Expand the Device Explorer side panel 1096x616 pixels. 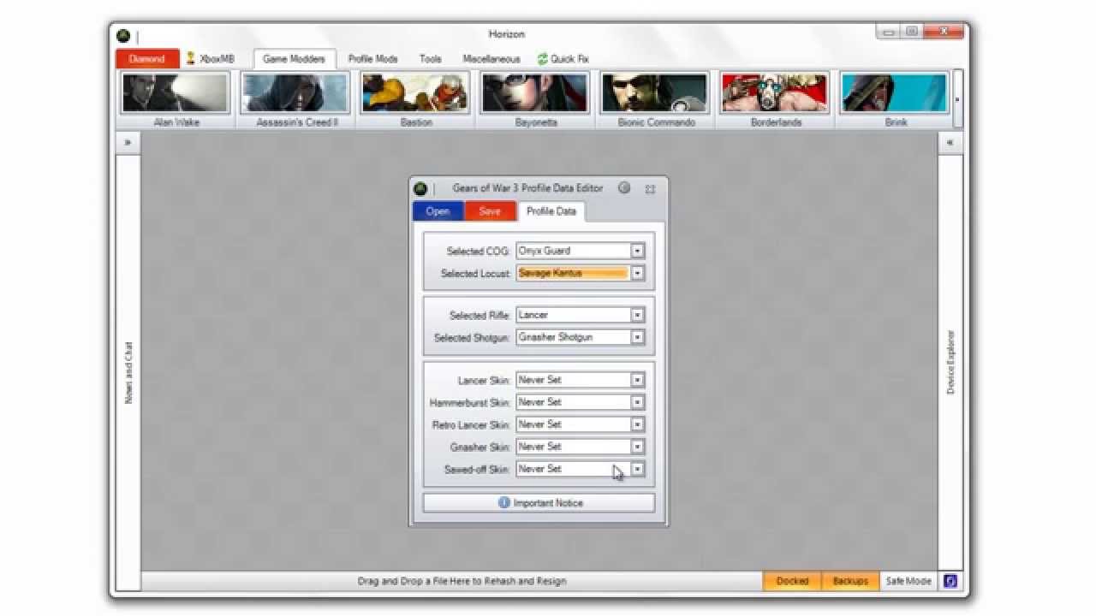950,143
